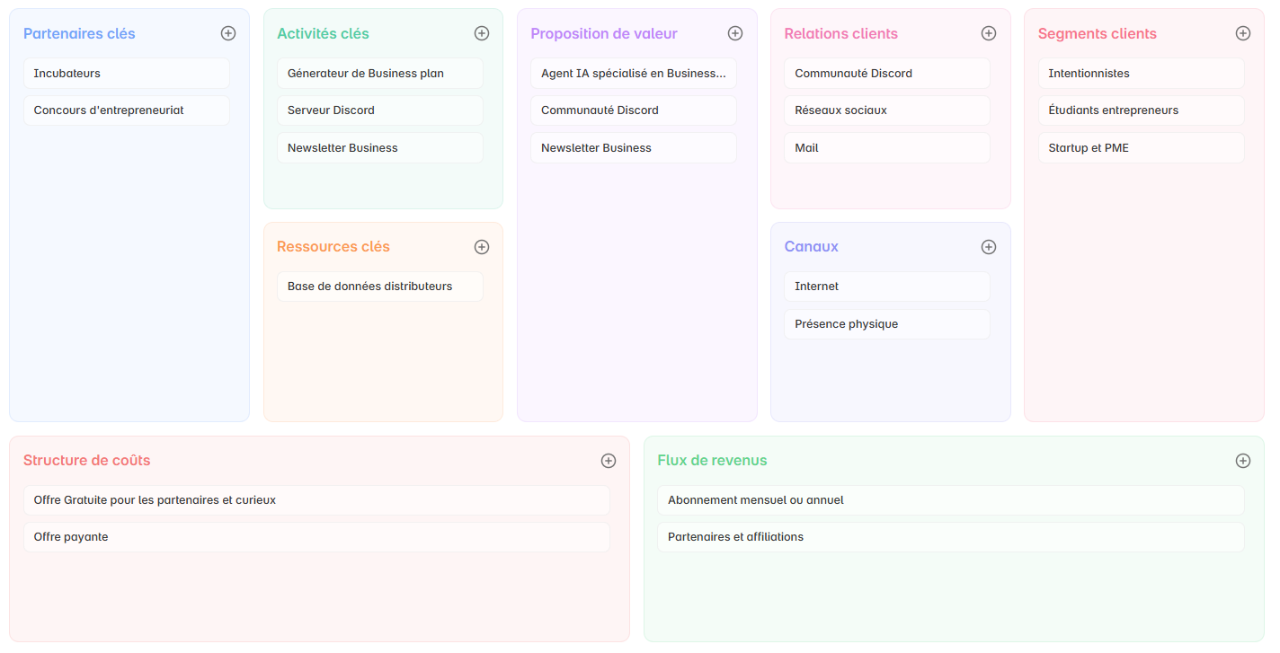Image resolution: width=1280 pixels, height=653 pixels.
Task: Select the Concours d'entrepreneuriat card
Action: [127, 110]
